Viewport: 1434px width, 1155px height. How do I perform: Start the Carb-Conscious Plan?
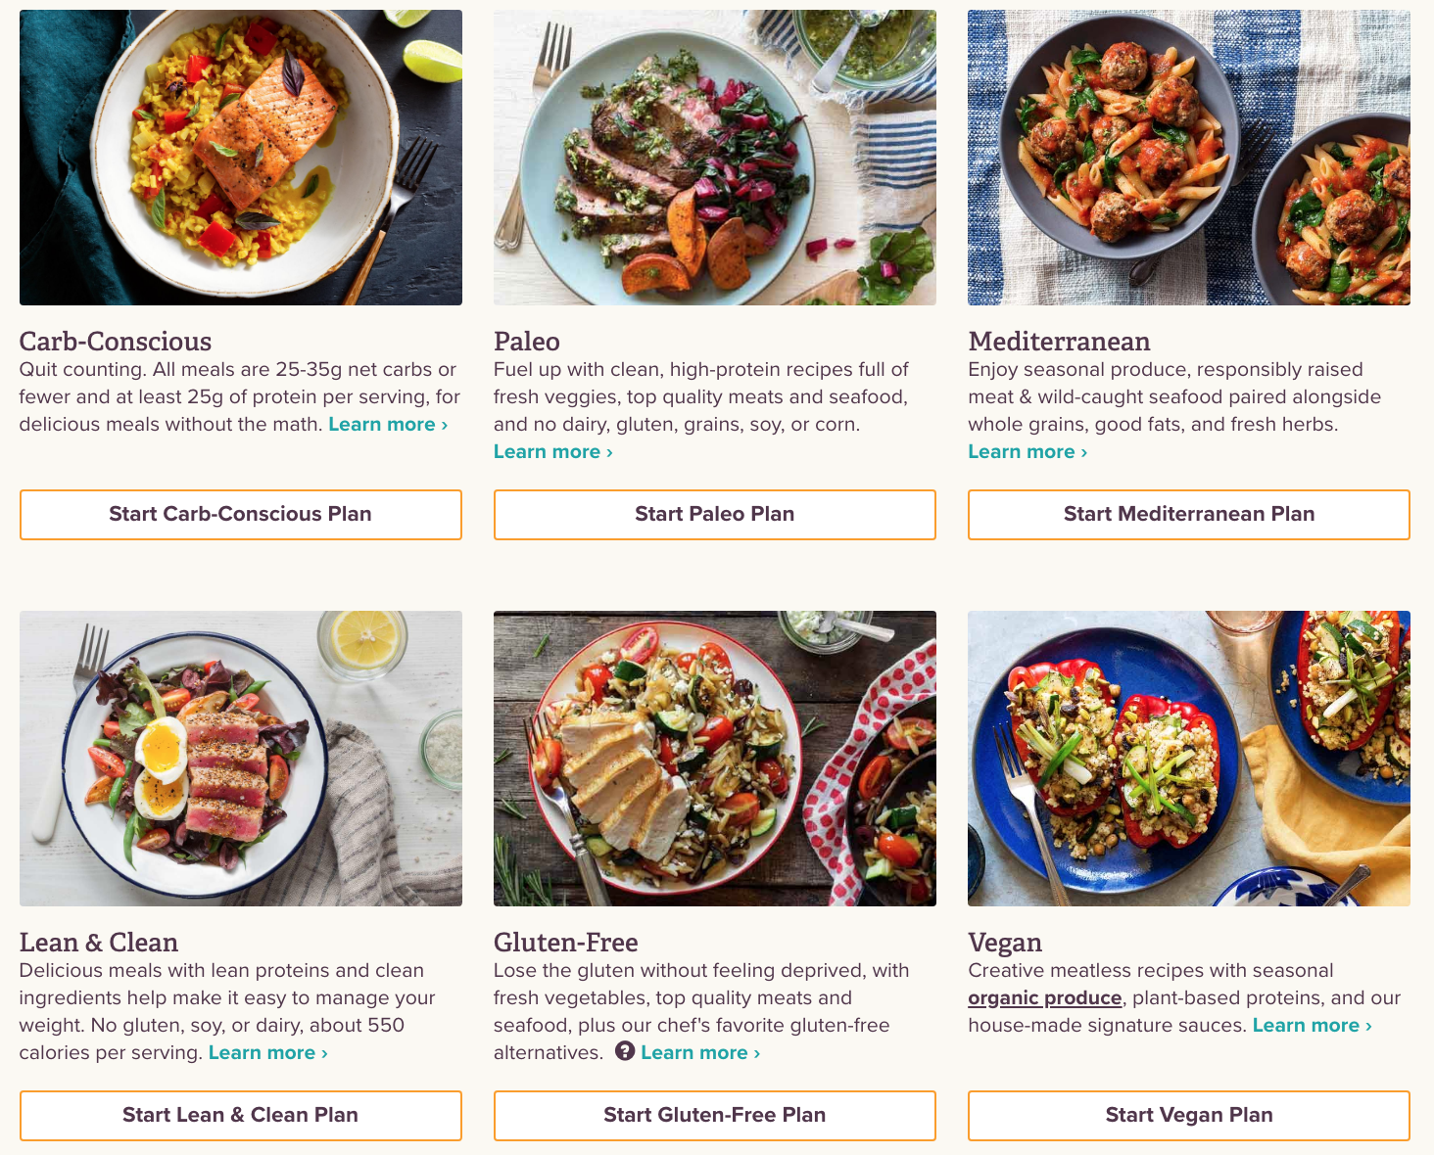[240, 515]
